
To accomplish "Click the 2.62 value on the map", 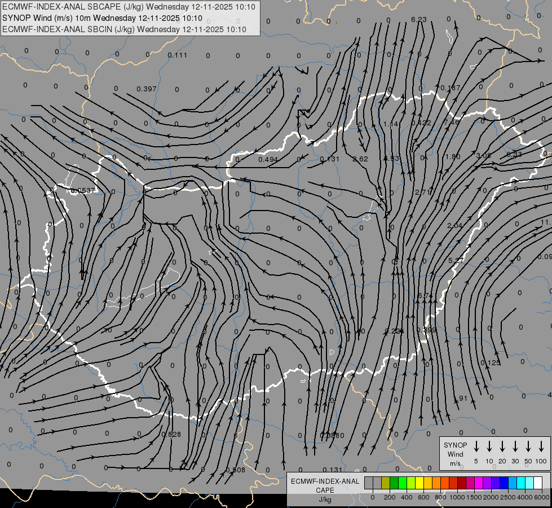I will click(x=360, y=159).
